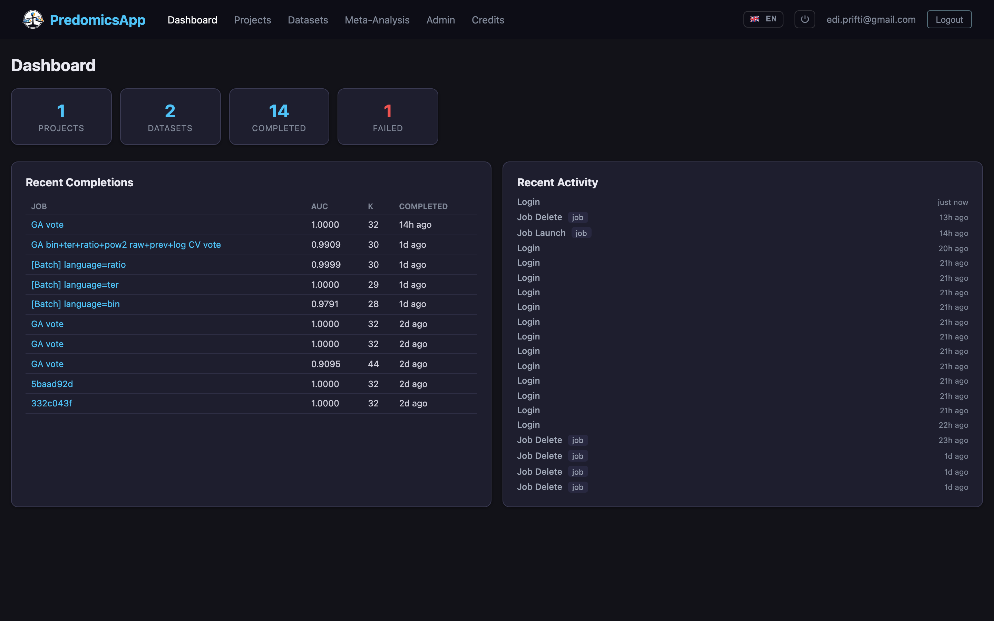Click the Failed jobs stat card
This screenshot has height=621, width=994.
pyautogui.click(x=387, y=116)
